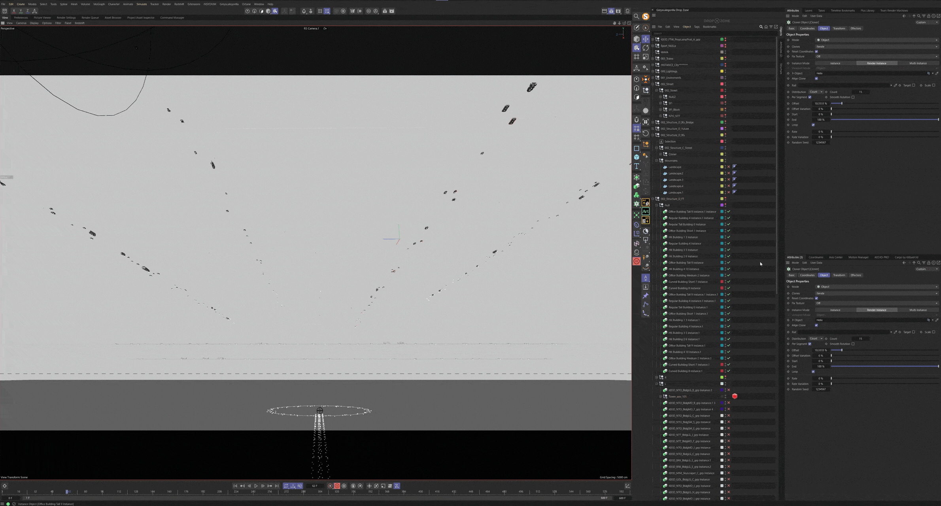Switch to the Layers tab
This screenshot has width=941, height=506.
(x=809, y=11)
